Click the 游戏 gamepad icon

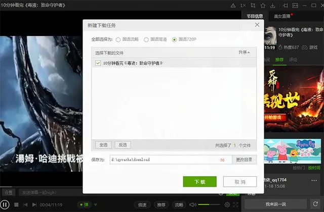pos(305,47)
